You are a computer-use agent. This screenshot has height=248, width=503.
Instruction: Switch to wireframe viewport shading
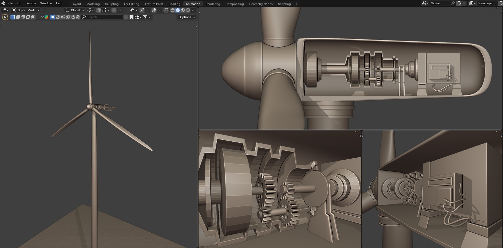(172, 10)
